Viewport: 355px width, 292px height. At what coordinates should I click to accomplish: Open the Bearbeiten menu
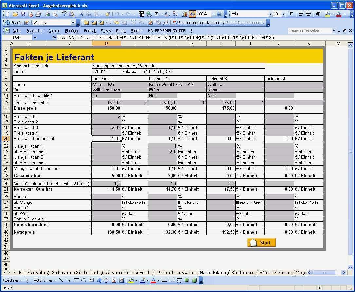click(35, 31)
